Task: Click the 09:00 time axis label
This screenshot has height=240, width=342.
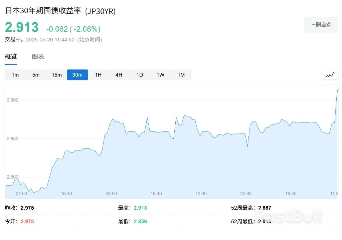Action: (x=111, y=194)
